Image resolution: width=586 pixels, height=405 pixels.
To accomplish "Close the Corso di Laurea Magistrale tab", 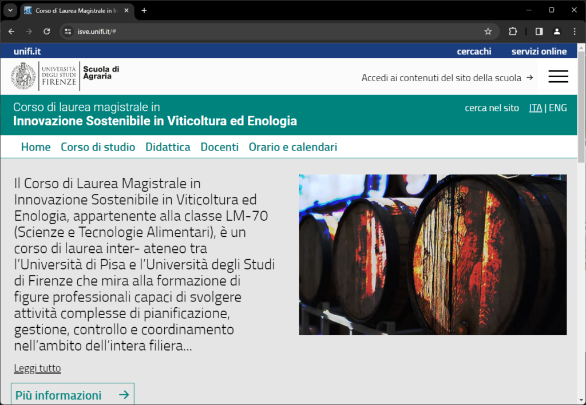I will click(x=126, y=10).
